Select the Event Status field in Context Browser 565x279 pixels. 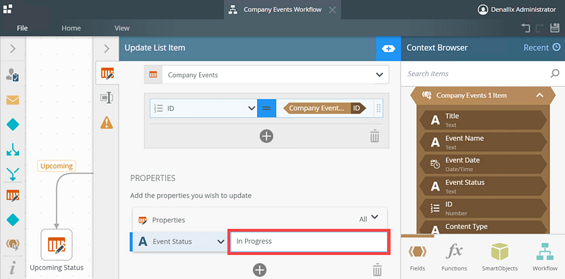(x=483, y=186)
